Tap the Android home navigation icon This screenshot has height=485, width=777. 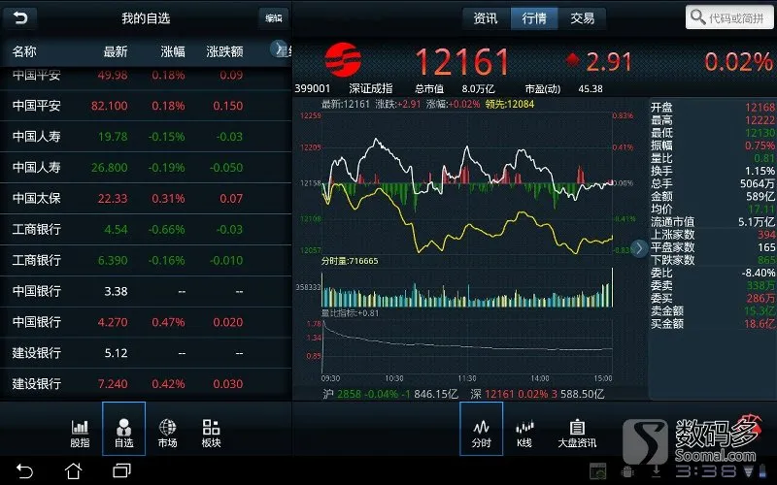point(74,470)
